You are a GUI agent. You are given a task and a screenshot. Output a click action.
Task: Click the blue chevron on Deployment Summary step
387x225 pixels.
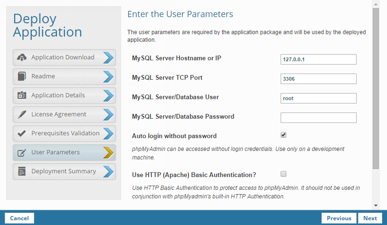[108, 171]
